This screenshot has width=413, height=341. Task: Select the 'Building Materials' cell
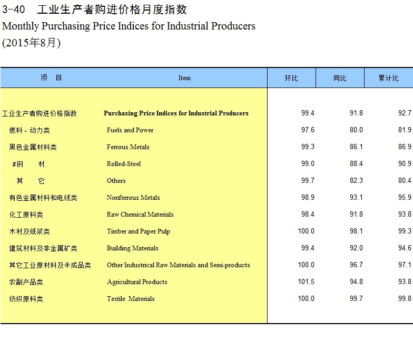point(133,248)
